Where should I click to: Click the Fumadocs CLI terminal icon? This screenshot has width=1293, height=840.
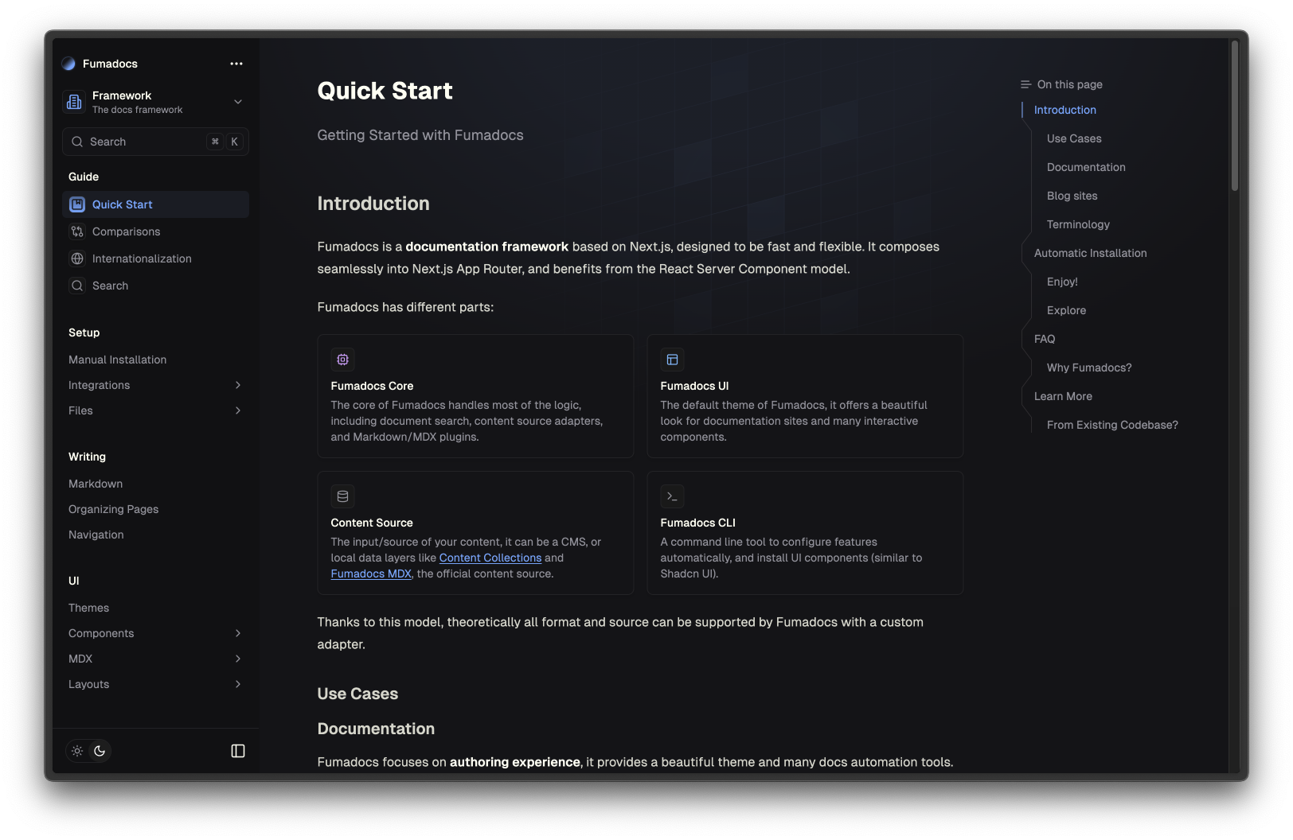(672, 496)
